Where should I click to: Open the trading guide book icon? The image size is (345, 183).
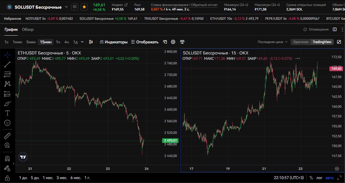point(75,7)
